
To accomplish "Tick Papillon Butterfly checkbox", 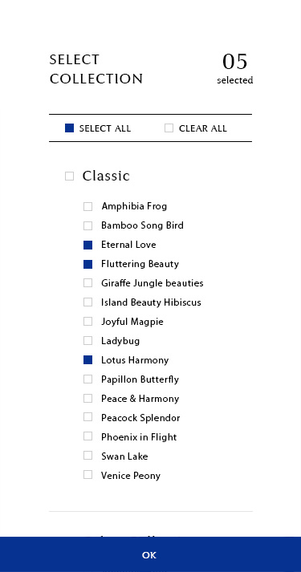I will click(x=88, y=379).
